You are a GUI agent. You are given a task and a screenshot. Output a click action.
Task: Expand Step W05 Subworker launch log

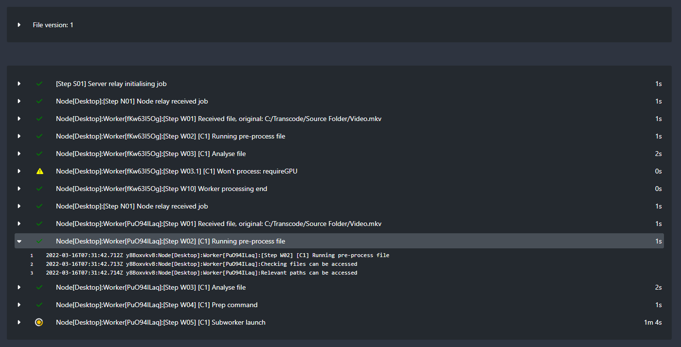click(19, 322)
